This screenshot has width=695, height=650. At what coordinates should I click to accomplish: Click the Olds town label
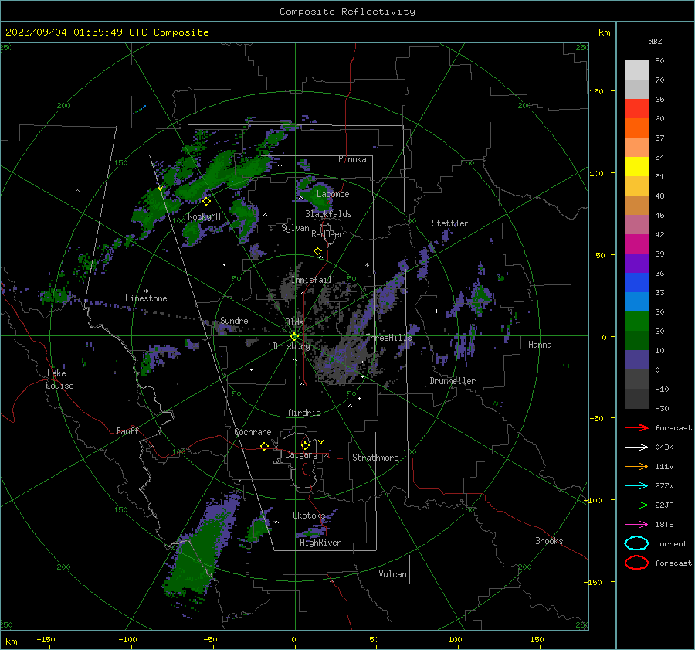(x=294, y=322)
